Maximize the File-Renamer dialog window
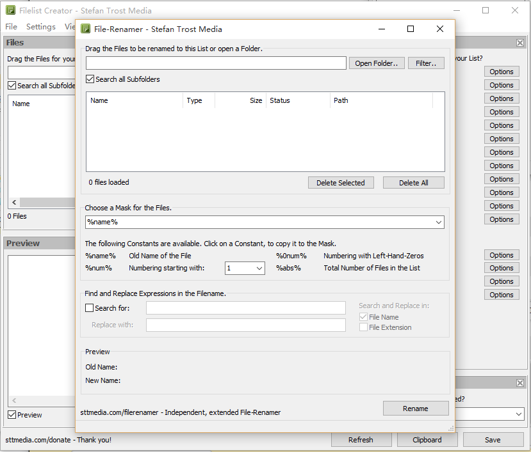Image resolution: width=531 pixels, height=452 pixels. click(x=411, y=29)
